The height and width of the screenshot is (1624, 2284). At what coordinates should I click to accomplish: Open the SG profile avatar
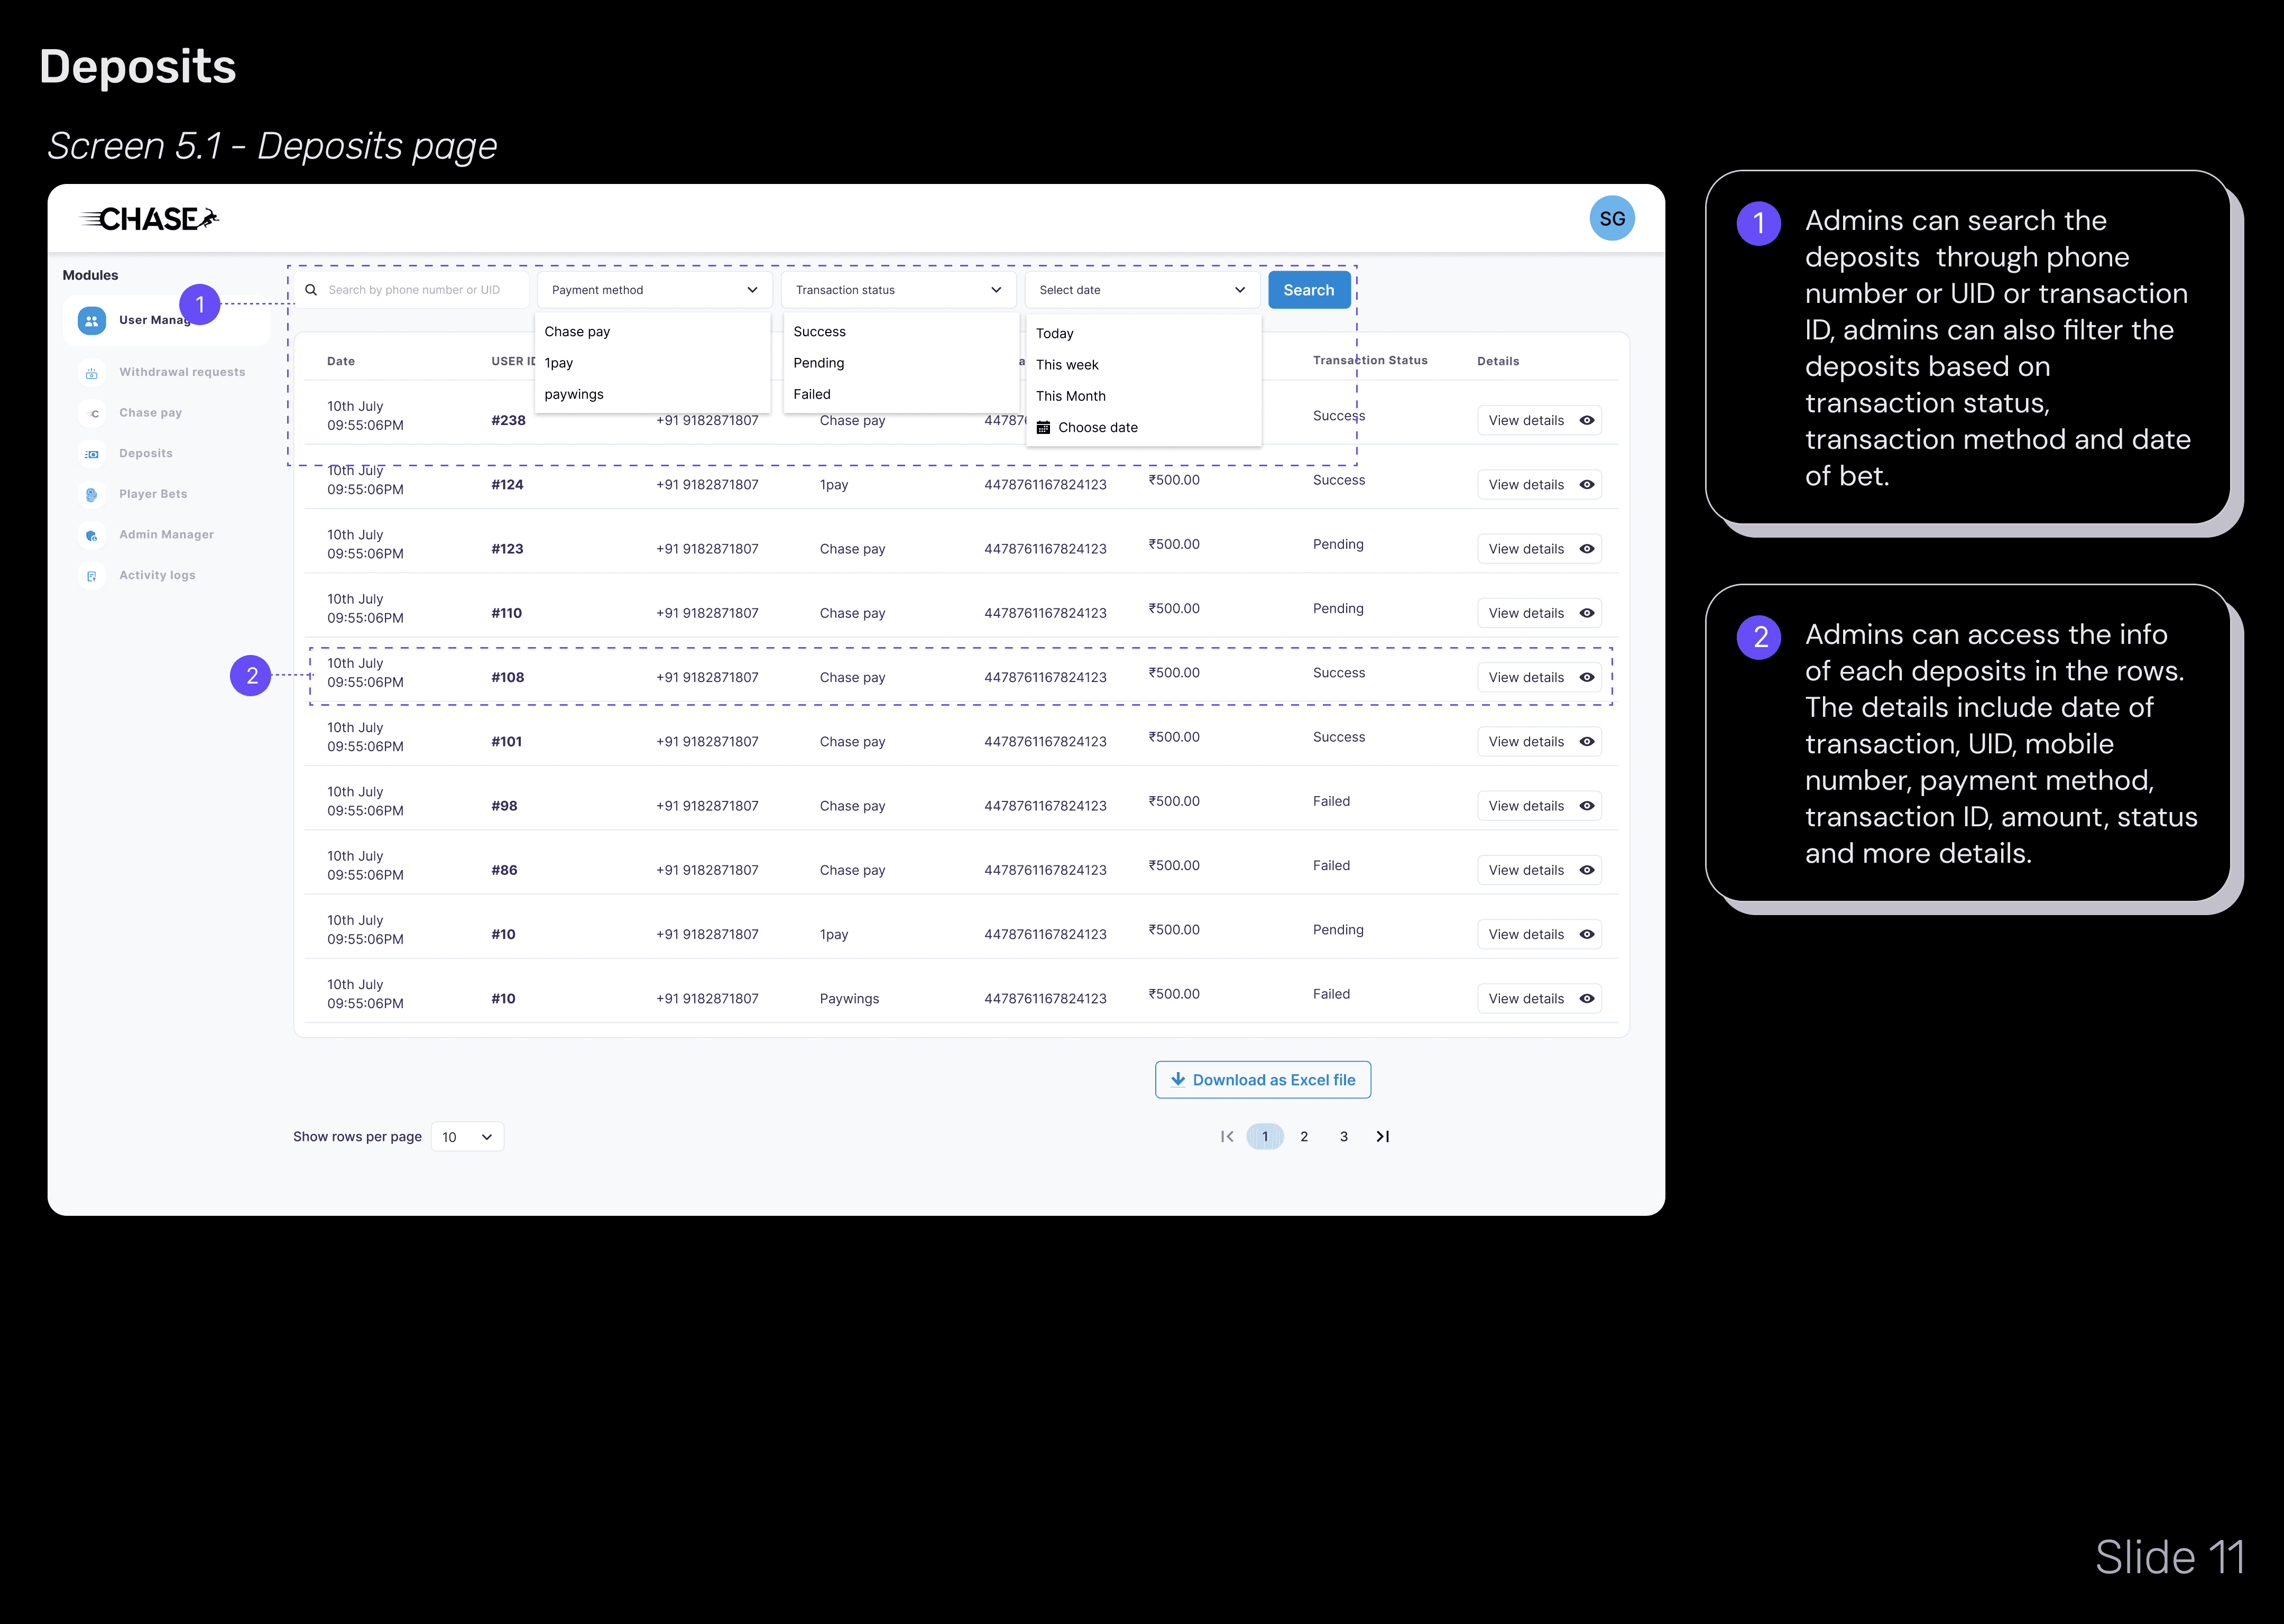1611,219
